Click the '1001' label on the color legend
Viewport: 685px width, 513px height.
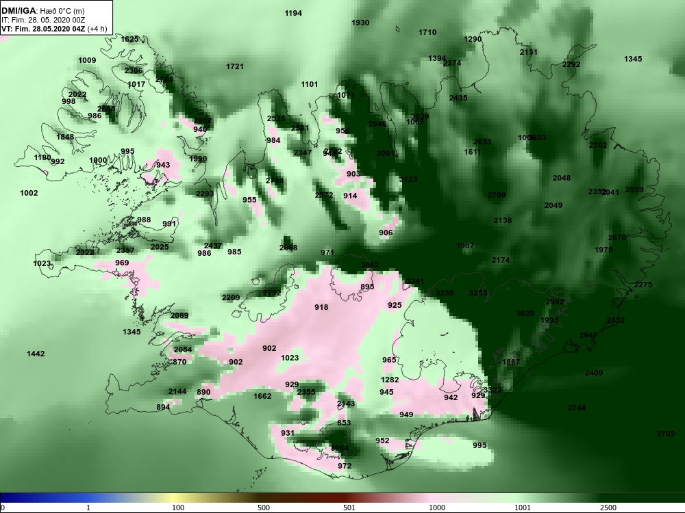click(523, 508)
